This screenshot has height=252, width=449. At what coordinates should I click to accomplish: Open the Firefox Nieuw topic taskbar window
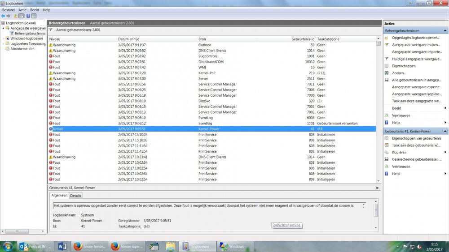pos(127,247)
